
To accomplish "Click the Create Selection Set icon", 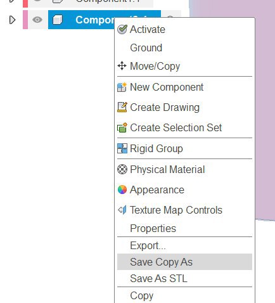I will pyautogui.click(x=122, y=127).
